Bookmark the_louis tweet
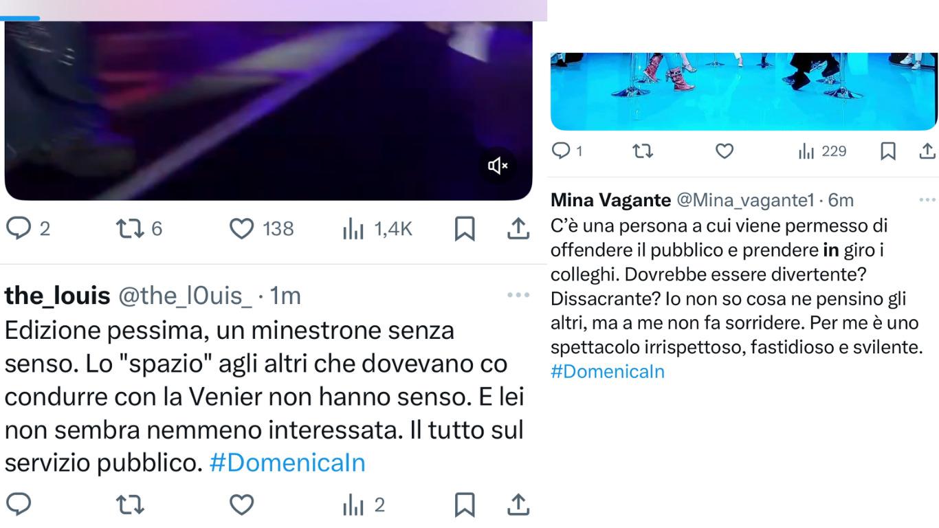Viewport: 939px width, 528px height. [465, 505]
